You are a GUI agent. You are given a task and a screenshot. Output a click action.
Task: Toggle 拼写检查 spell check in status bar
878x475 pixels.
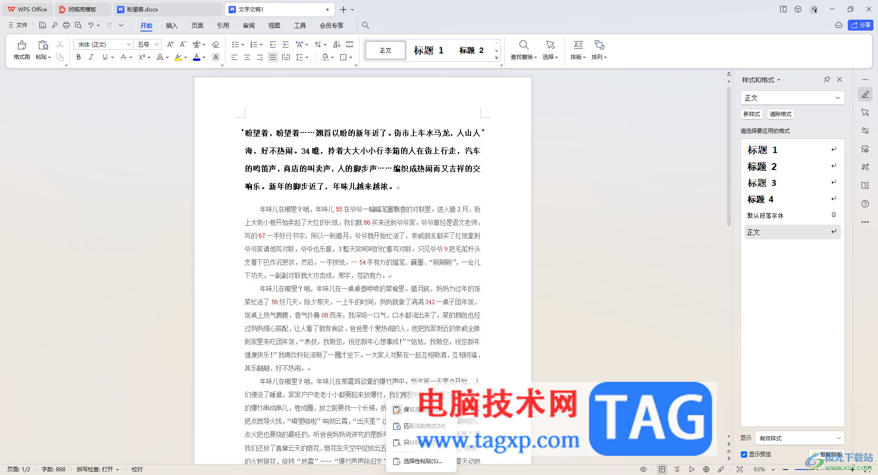[97, 469]
